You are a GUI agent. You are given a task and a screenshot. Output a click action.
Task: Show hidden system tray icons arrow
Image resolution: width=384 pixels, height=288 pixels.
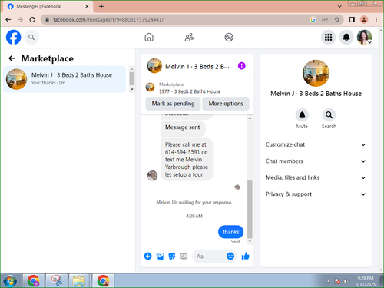pyautogui.click(x=328, y=281)
